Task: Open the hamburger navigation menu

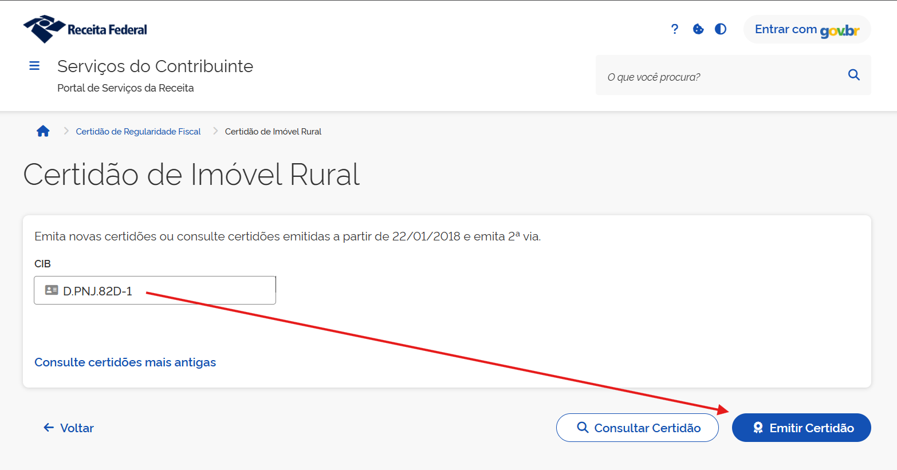Action: point(34,66)
